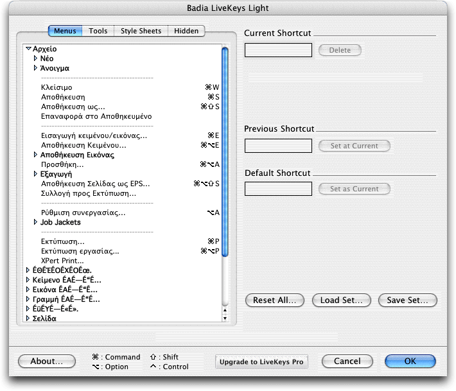Switch to the Tools tab
This screenshot has width=456, height=391.
(x=98, y=31)
